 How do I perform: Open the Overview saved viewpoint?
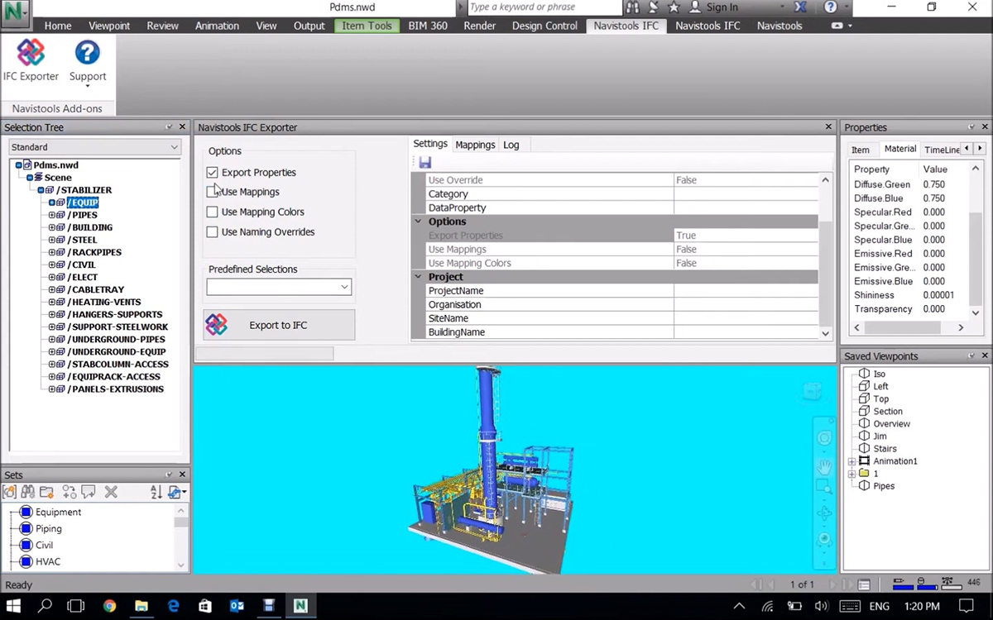891,423
